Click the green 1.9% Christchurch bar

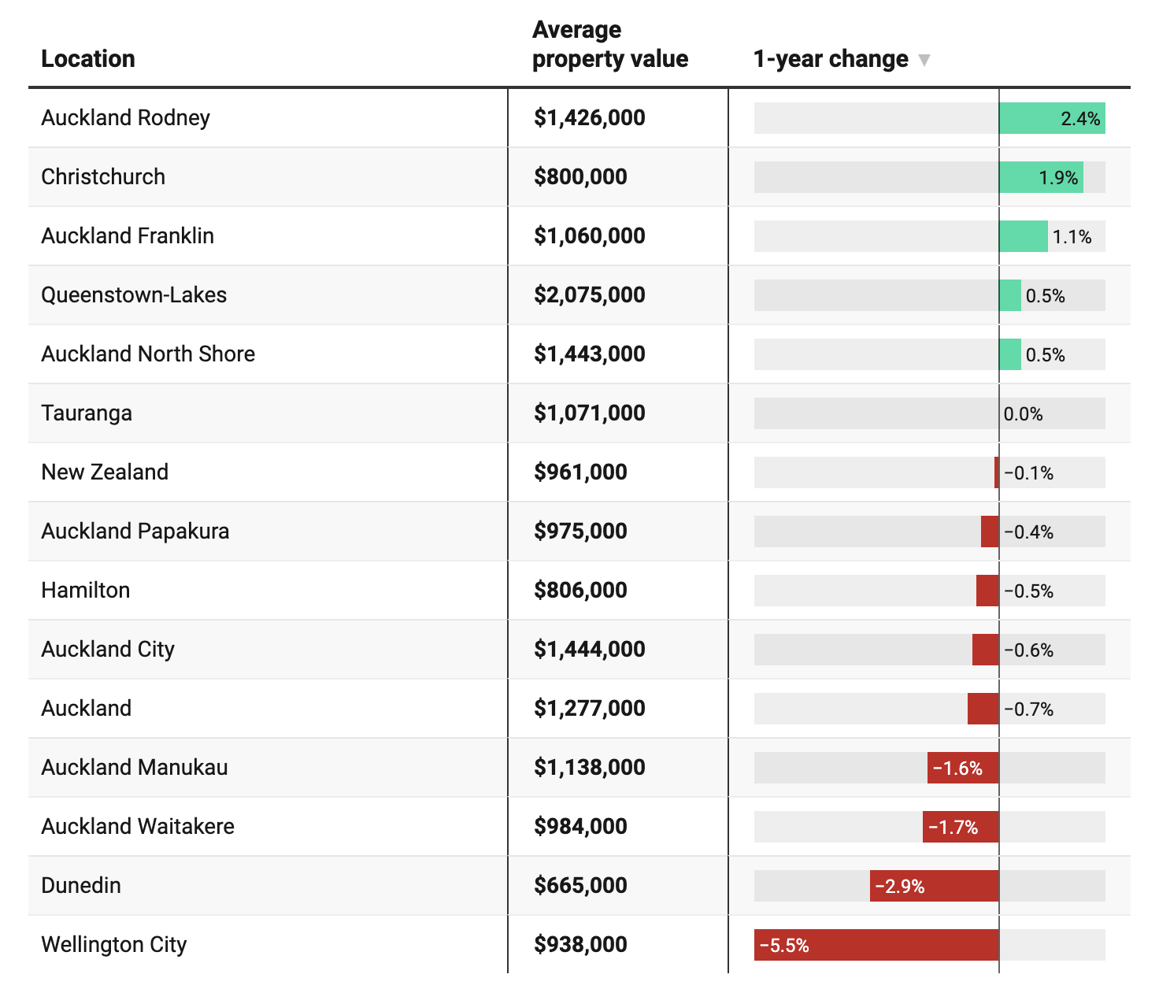[1041, 177]
